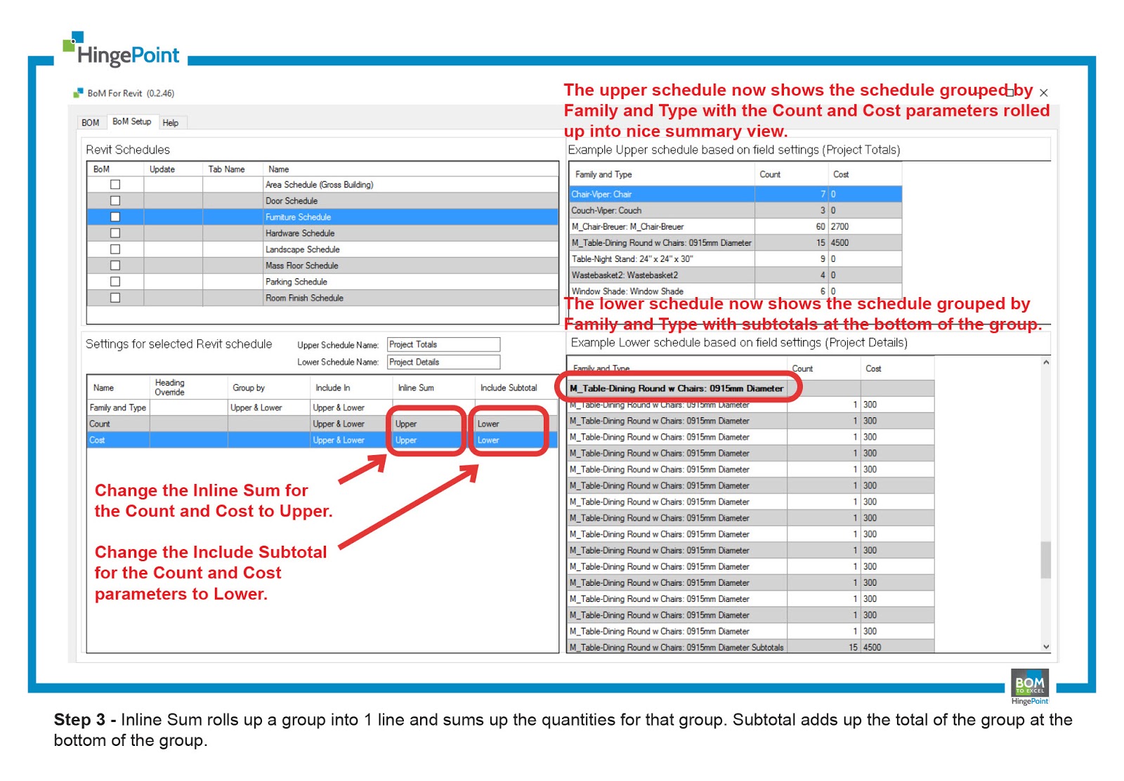The image size is (1124, 781).
Task: Enable BoM for Area Schedule (Gross Building)
Action: point(115,184)
